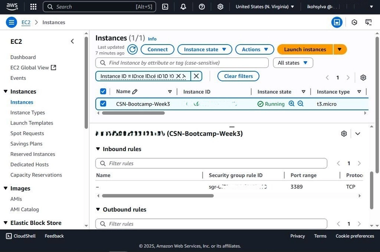Click the zoom-out filter icon next to Running
Screen dimensions: 380x252
[300, 104]
